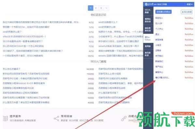195x129 pixels.
Task: Click the blue 点击查nofollow button
Action: click(163, 12)
